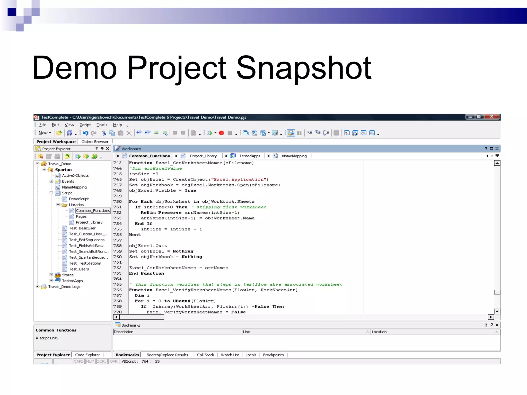Click the Outdent code icon
527x395 pixels.
point(139,133)
